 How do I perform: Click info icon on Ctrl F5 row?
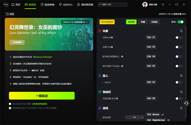click(122, 66)
